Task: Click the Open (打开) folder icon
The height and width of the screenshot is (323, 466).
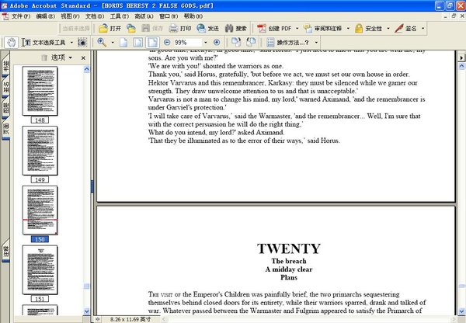Action: point(103,29)
